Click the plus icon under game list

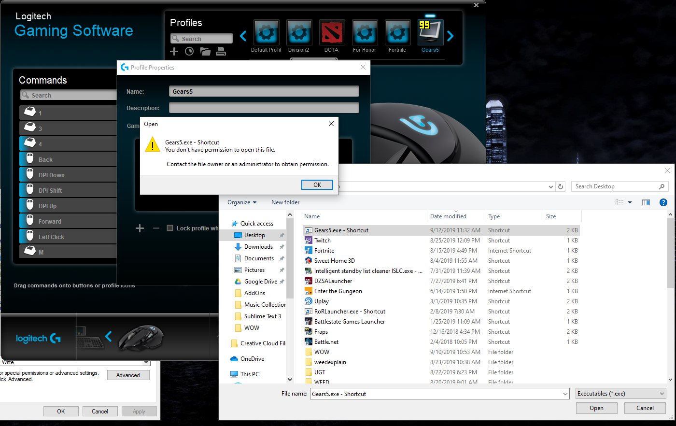coord(140,228)
